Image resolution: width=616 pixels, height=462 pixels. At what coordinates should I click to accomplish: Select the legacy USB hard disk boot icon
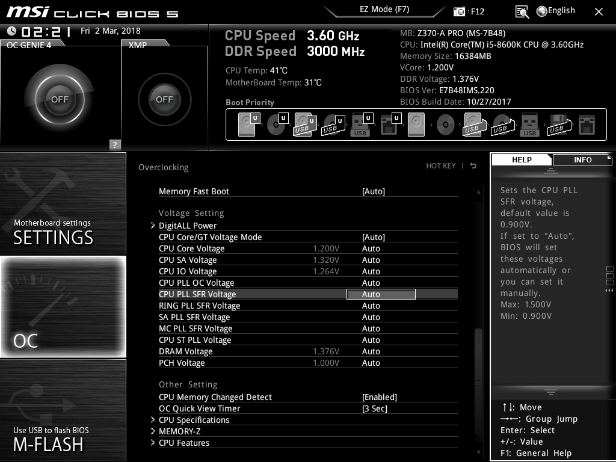click(474, 125)
